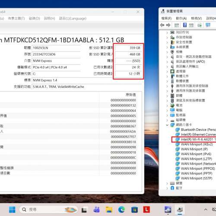The width and height of the screenshot is (216, 216).
Task: Expand the 音訊處理物件 (APO) node chevron
Action: 167,62
